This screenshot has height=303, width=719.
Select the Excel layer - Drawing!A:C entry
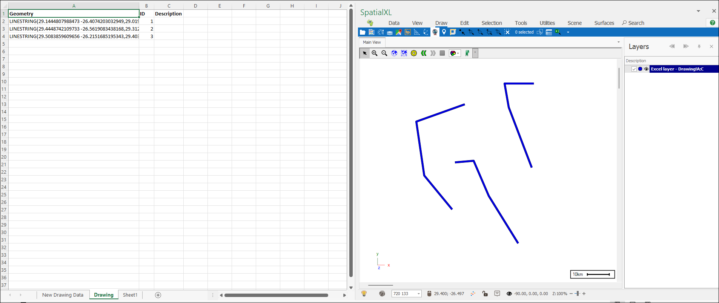pyautogui.click(x=677, y=69)
